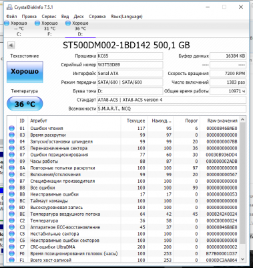Screen dimensions: 253x268
Task: Click the ID column header
Action: (22, 121)
